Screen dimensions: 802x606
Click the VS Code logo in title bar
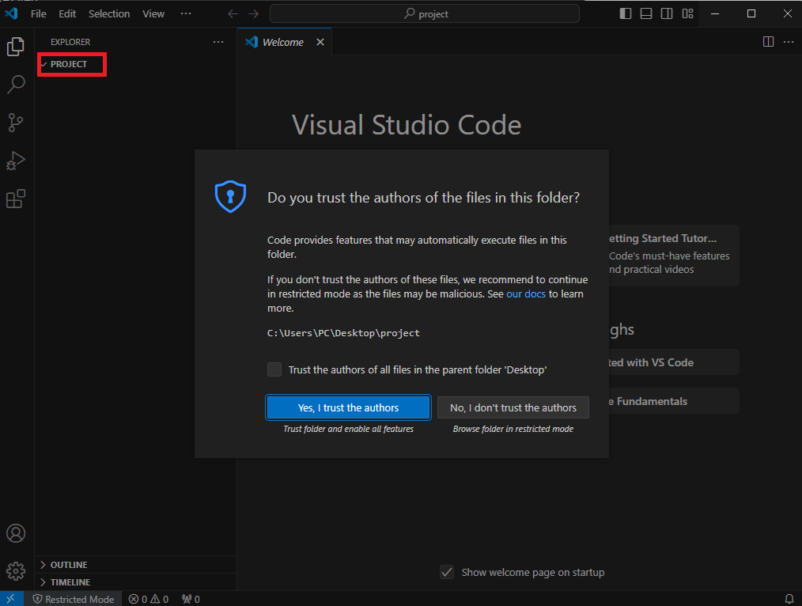point(11,13)
